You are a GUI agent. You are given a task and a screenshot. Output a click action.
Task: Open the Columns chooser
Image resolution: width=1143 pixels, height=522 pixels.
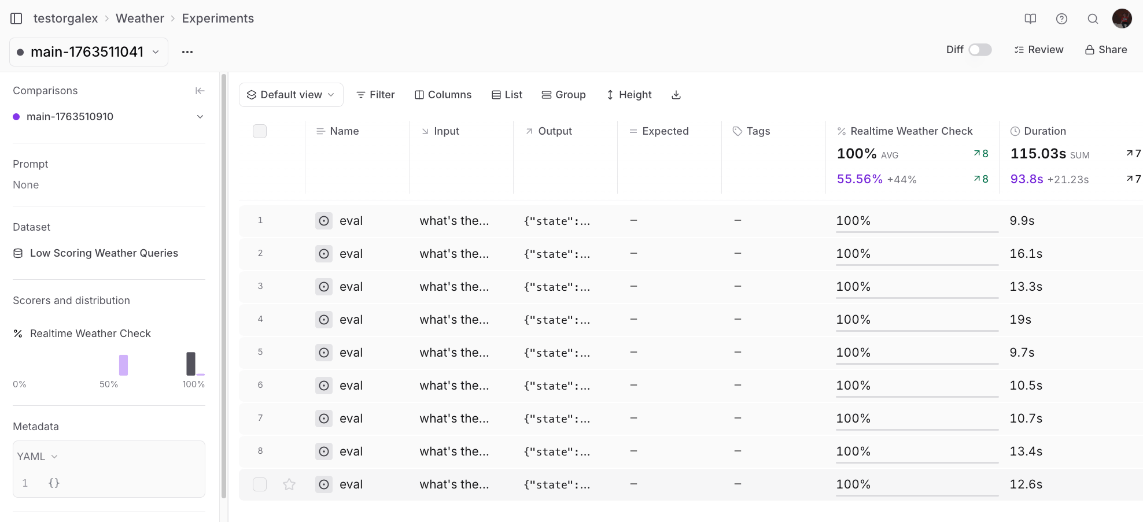[443, 95]
